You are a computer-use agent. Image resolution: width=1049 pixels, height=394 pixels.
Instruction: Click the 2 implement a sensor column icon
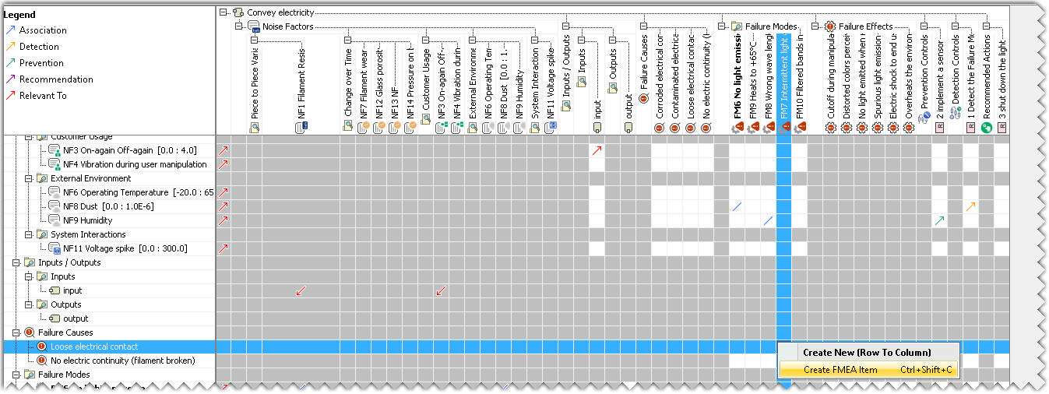tap(939, 127)
